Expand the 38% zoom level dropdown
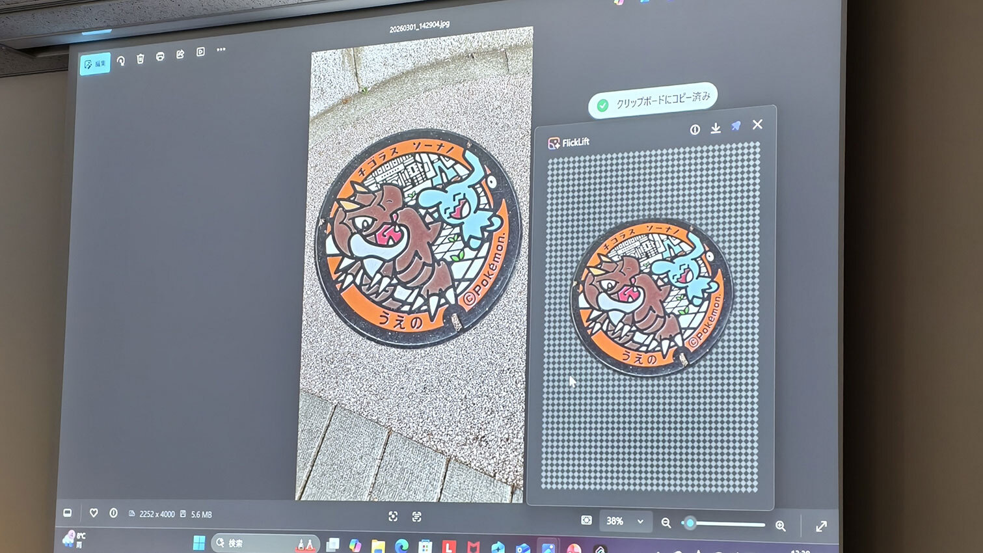983x553 pixels. [640, 521]
